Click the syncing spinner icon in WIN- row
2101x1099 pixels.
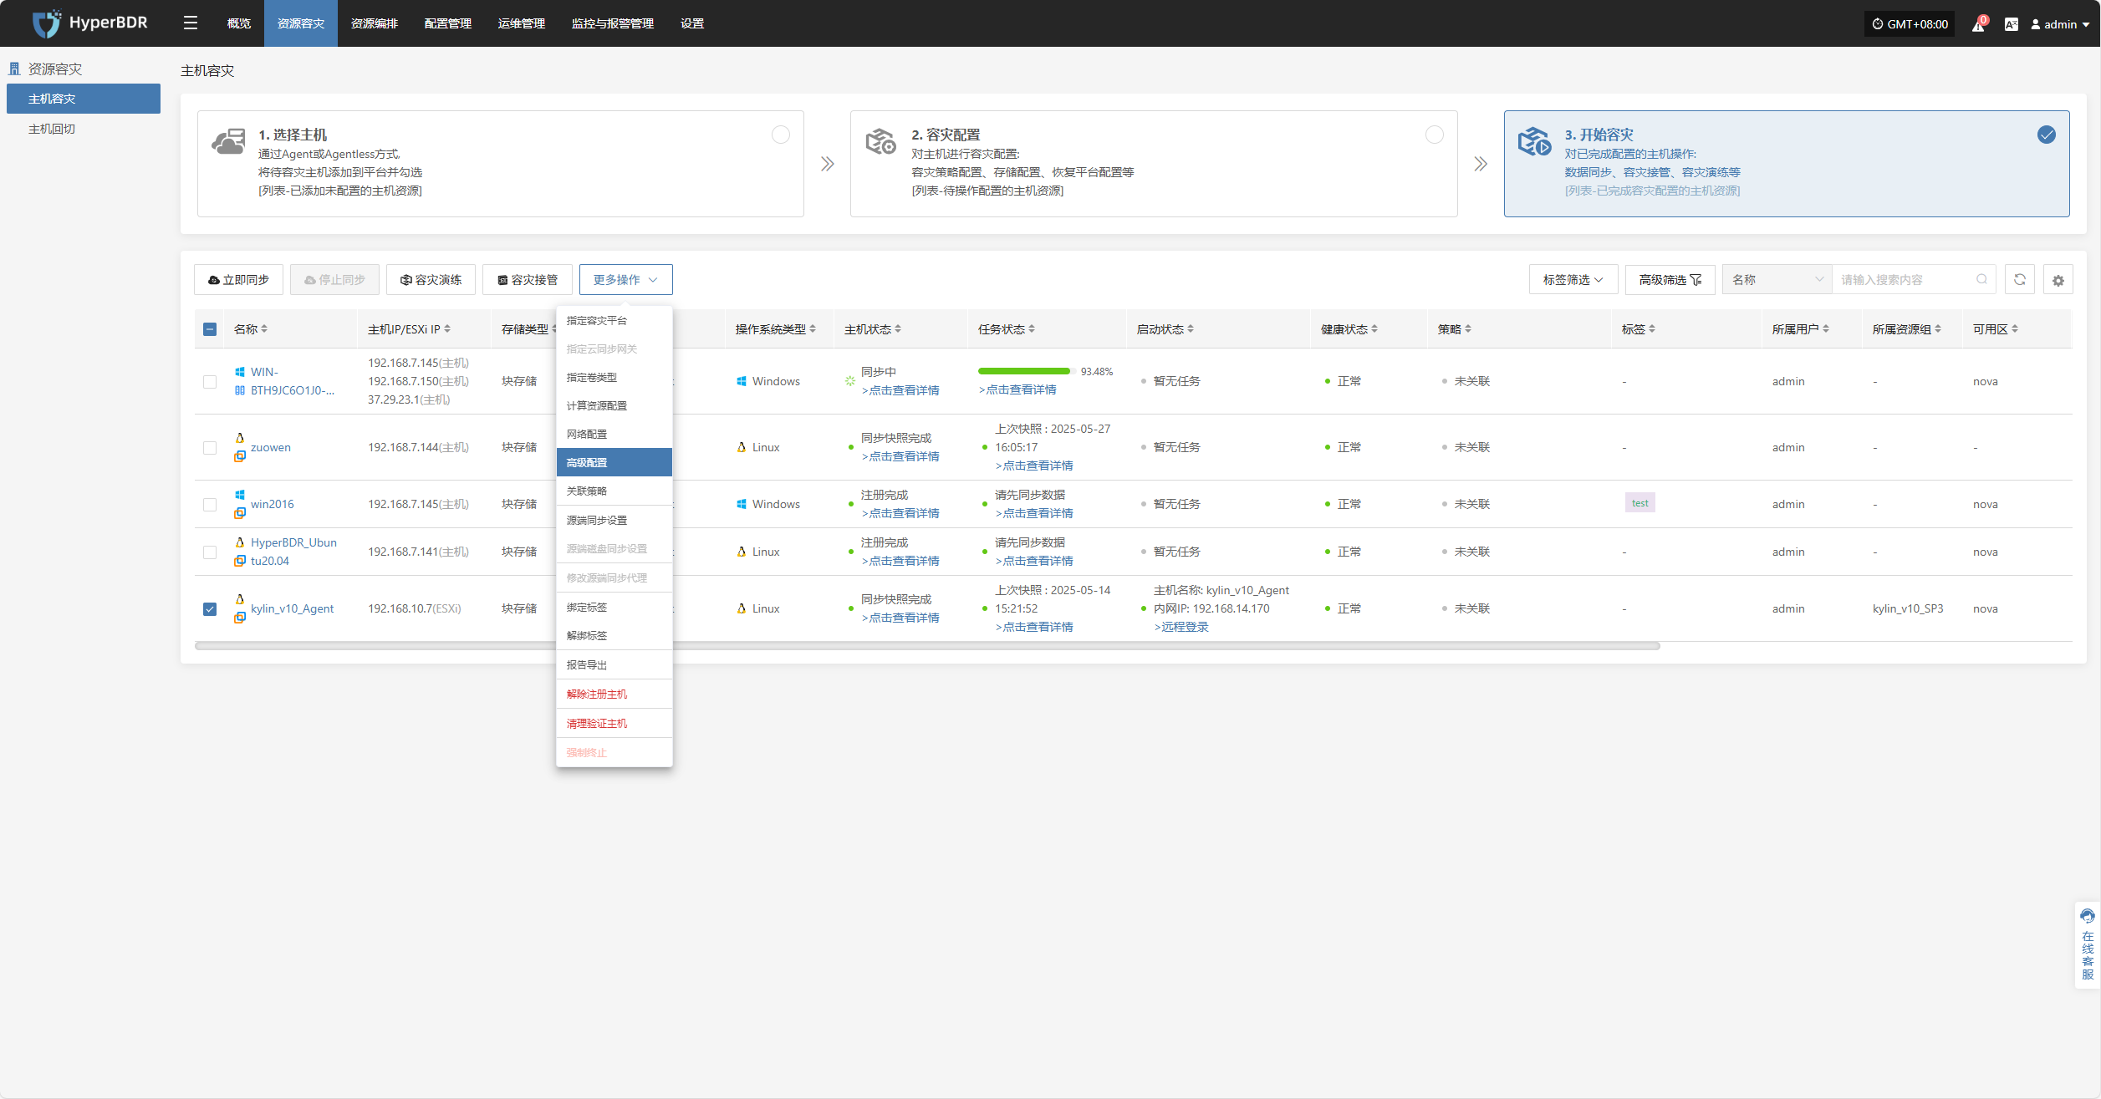pos(849,380)
